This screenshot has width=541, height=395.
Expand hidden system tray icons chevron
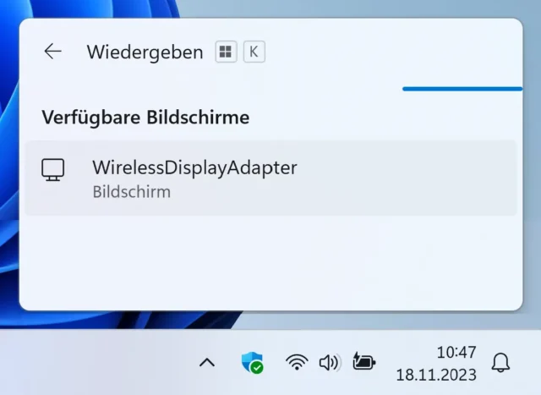pyautogui.click(x=206, y=363)
